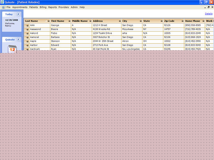Pin the Middle Name column header

click(x=90, y=21)
